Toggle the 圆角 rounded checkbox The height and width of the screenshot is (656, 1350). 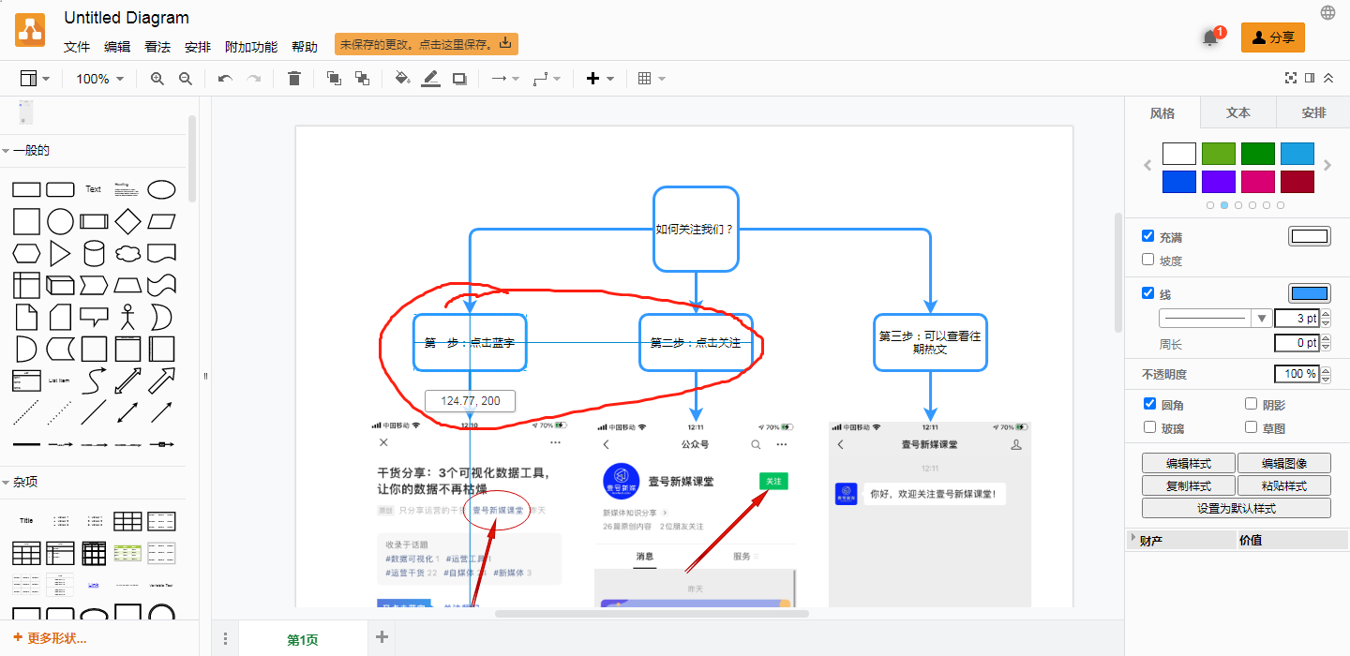point(1149,404)
